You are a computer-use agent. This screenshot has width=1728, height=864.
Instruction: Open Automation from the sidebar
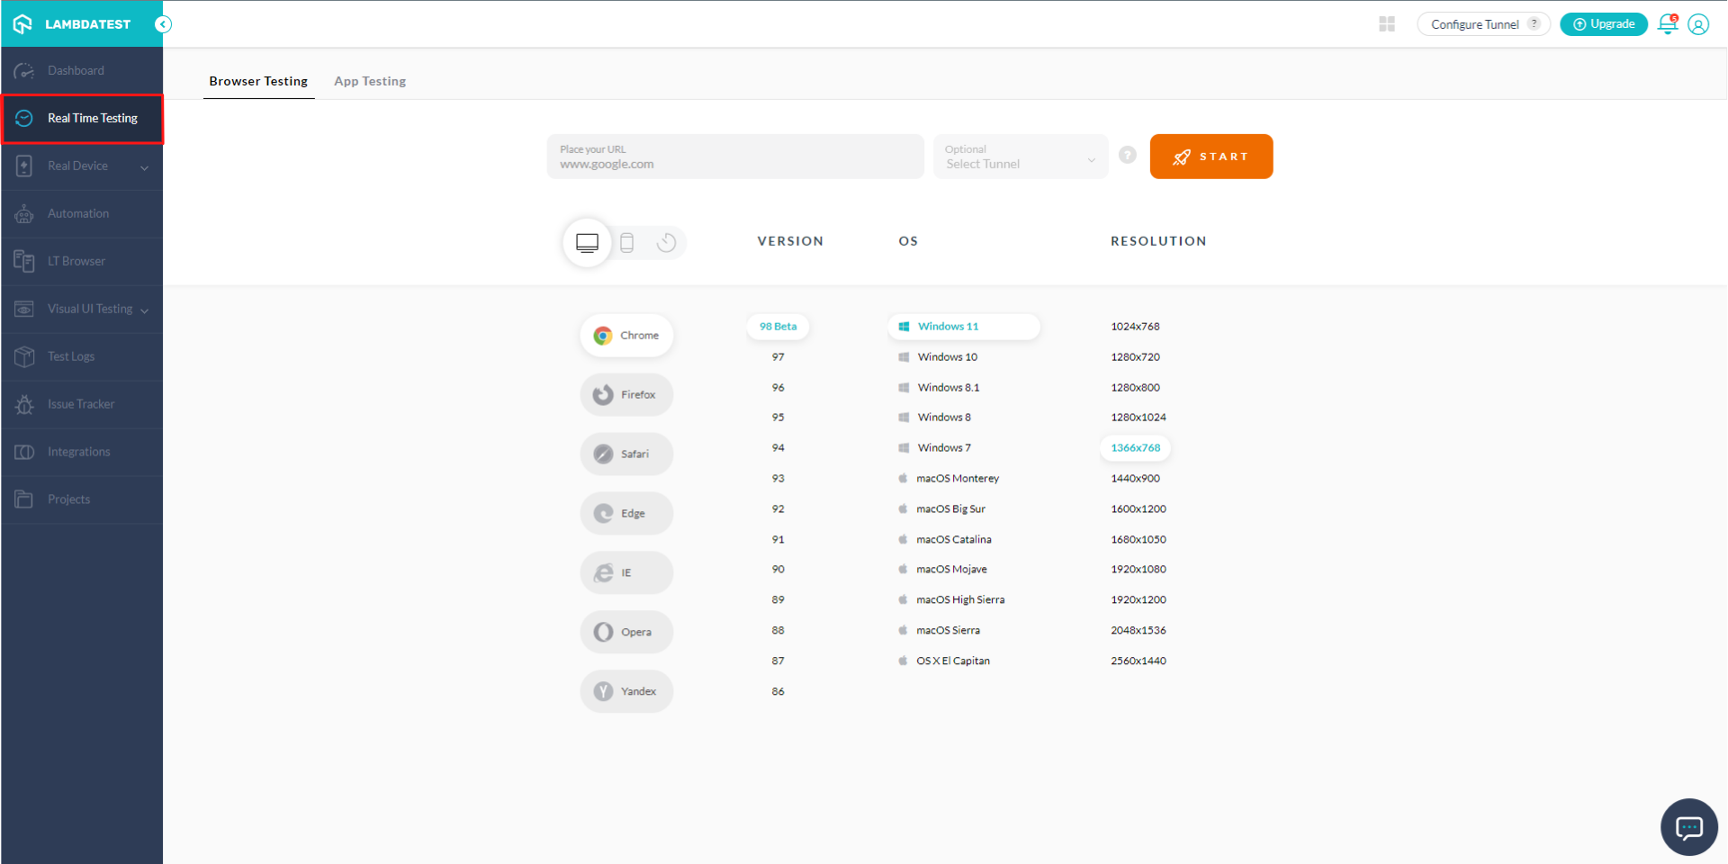(78, 214)
